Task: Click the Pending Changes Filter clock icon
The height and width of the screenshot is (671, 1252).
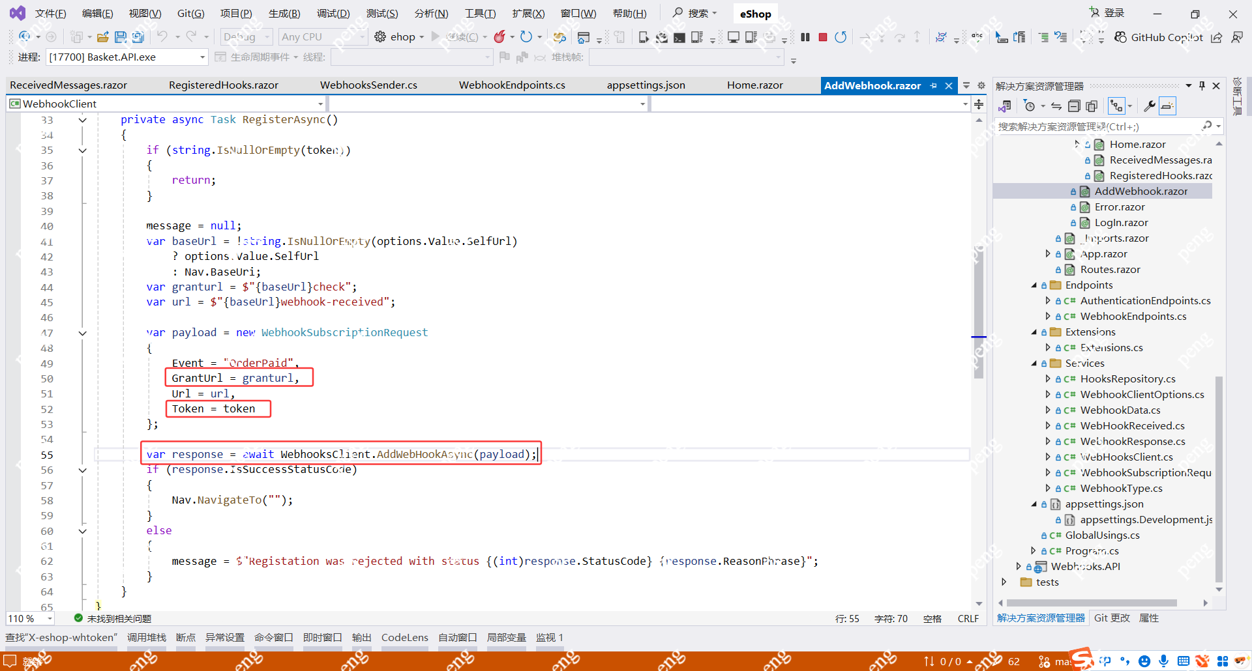Action: [1030, 106]
